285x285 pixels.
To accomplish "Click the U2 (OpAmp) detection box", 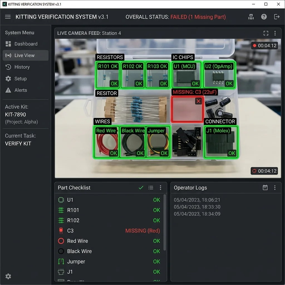I will tap(219, 75).
